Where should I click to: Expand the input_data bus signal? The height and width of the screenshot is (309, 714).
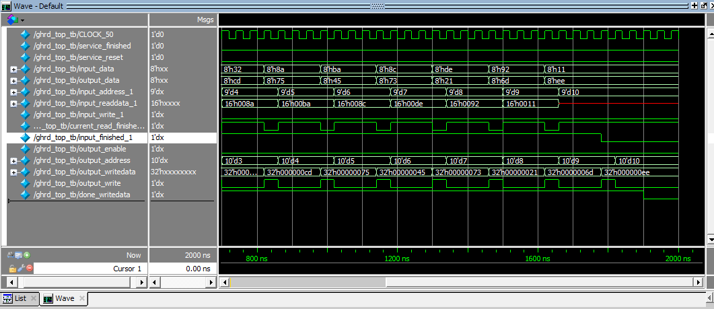point(13,69)
